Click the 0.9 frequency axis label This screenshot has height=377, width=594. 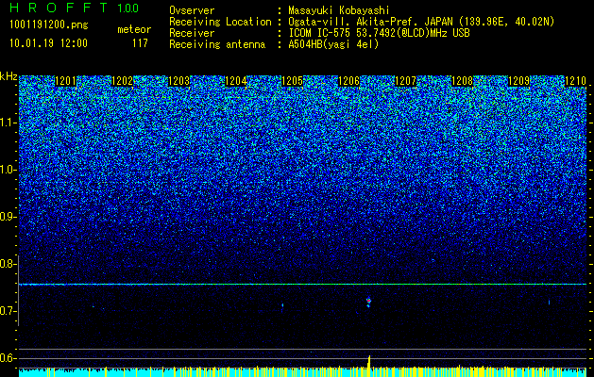[x=8, y=217]
